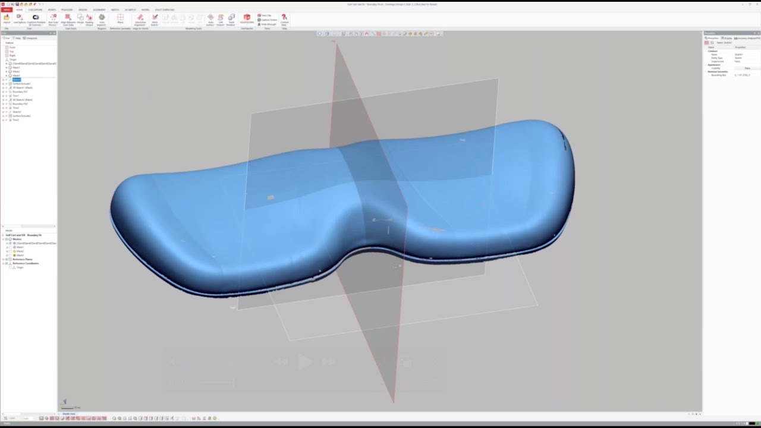Image resolution: width=761 pixels, height=428 pixels.
Task: Open the Healing Wizard
Action: [89, 20]
